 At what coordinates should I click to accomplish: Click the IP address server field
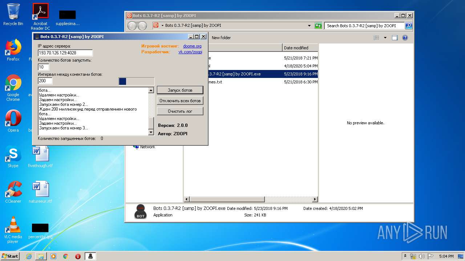(65, 53)
